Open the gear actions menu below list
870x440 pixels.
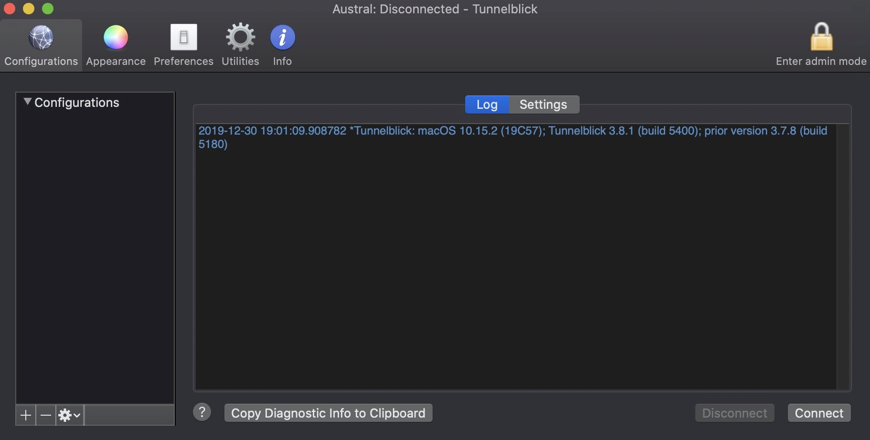[70, 415]
